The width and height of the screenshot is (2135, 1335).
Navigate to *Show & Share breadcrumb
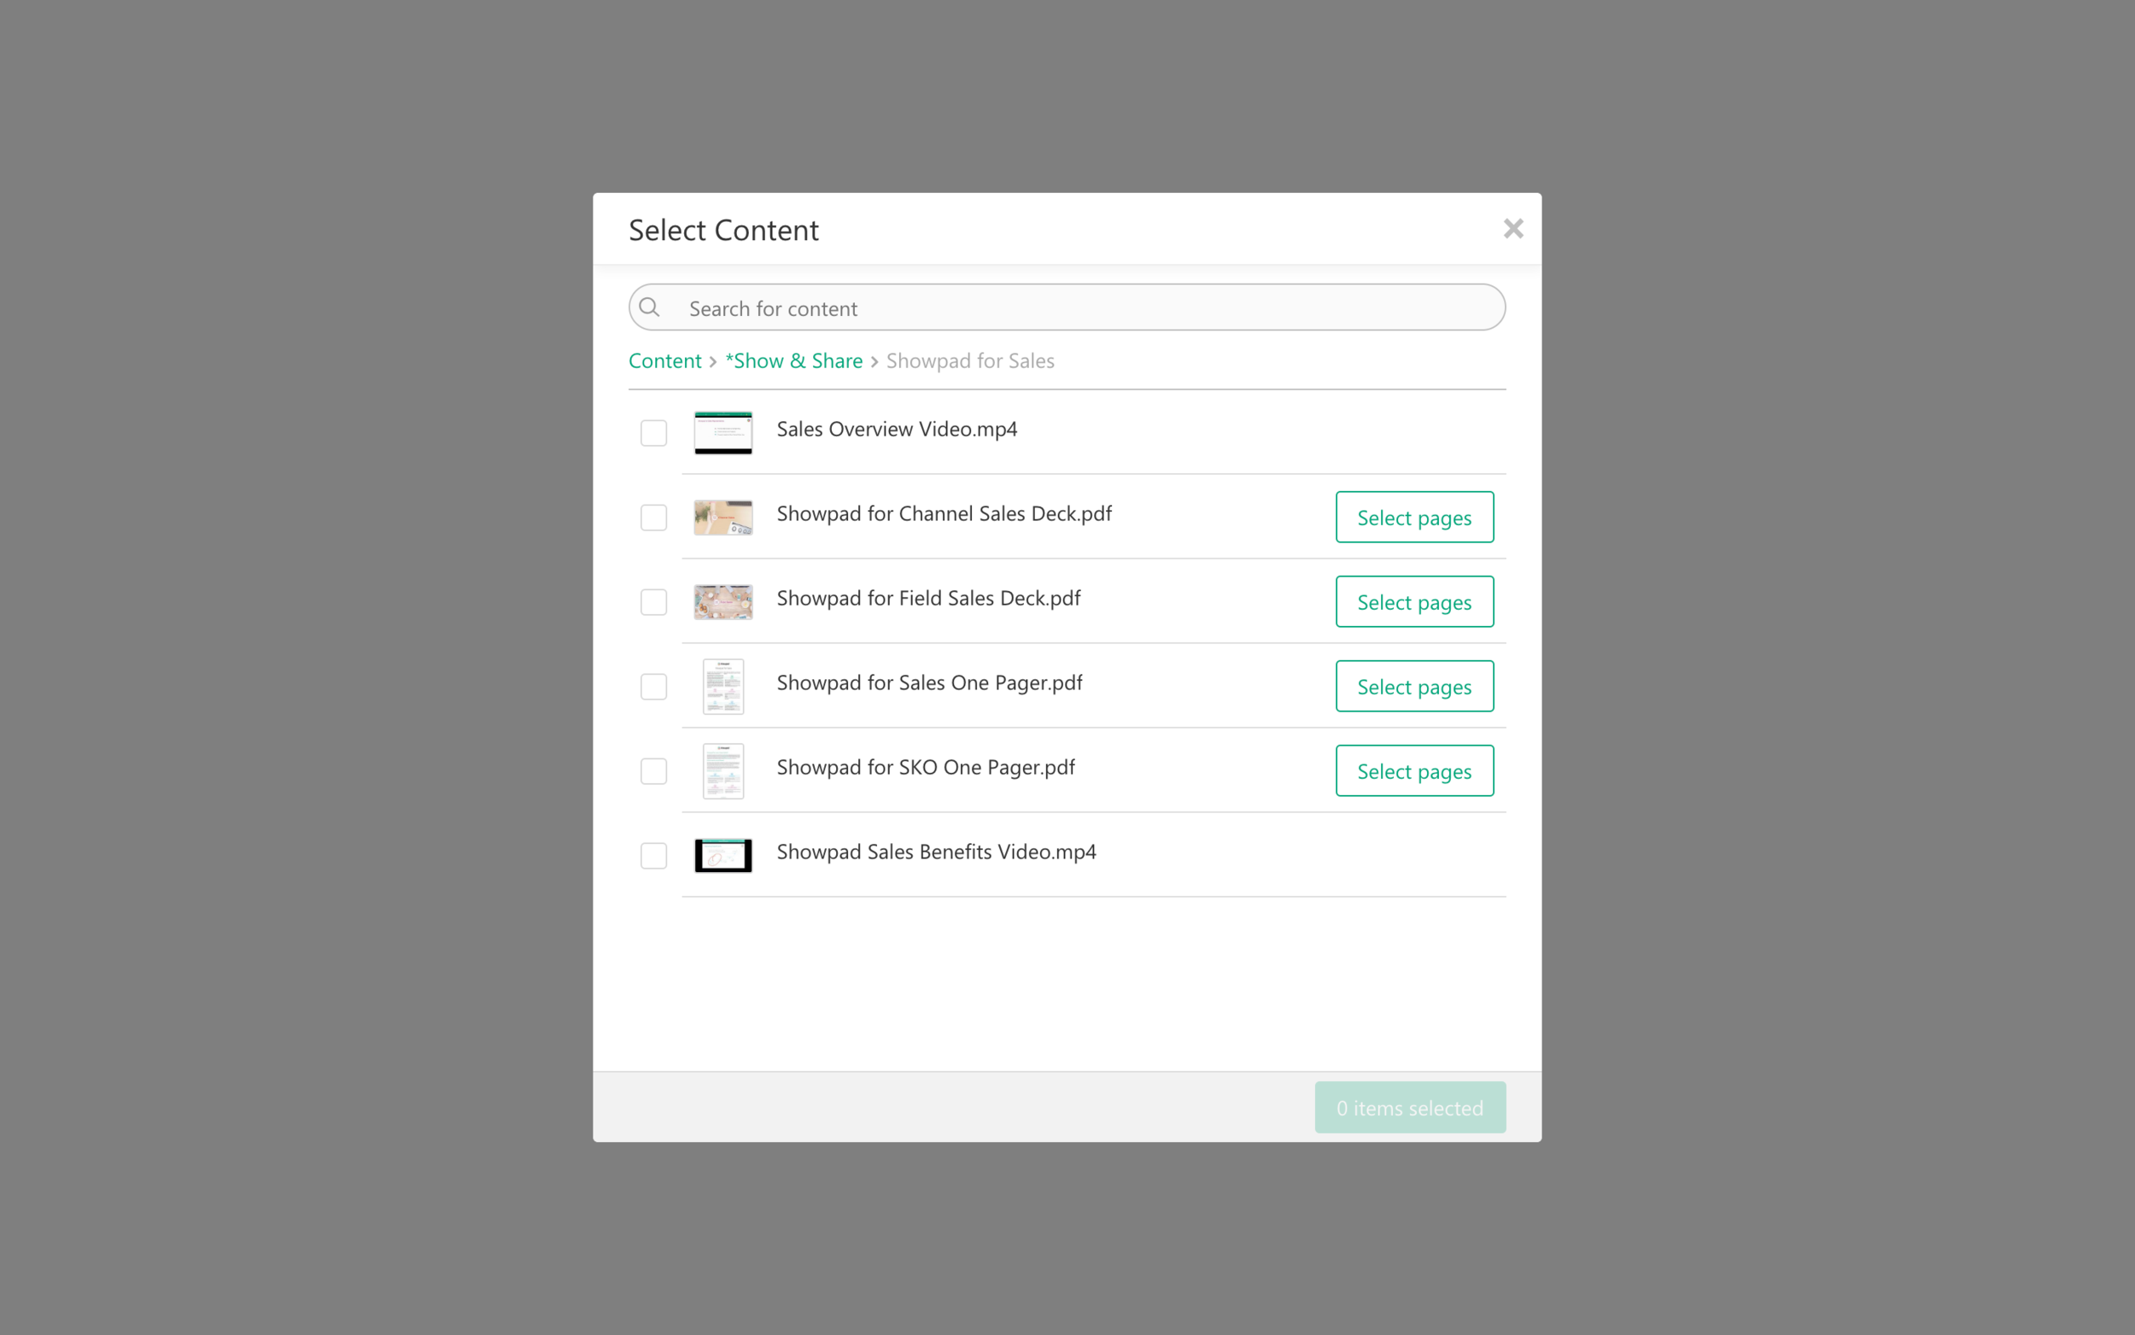tap(793, 361)
